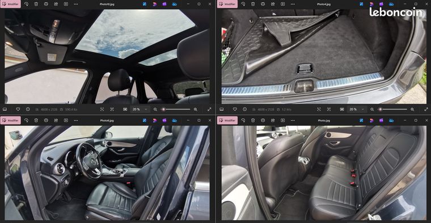
Task: Show file info panel for Photo10.jpg
Action: click(28, 109)
